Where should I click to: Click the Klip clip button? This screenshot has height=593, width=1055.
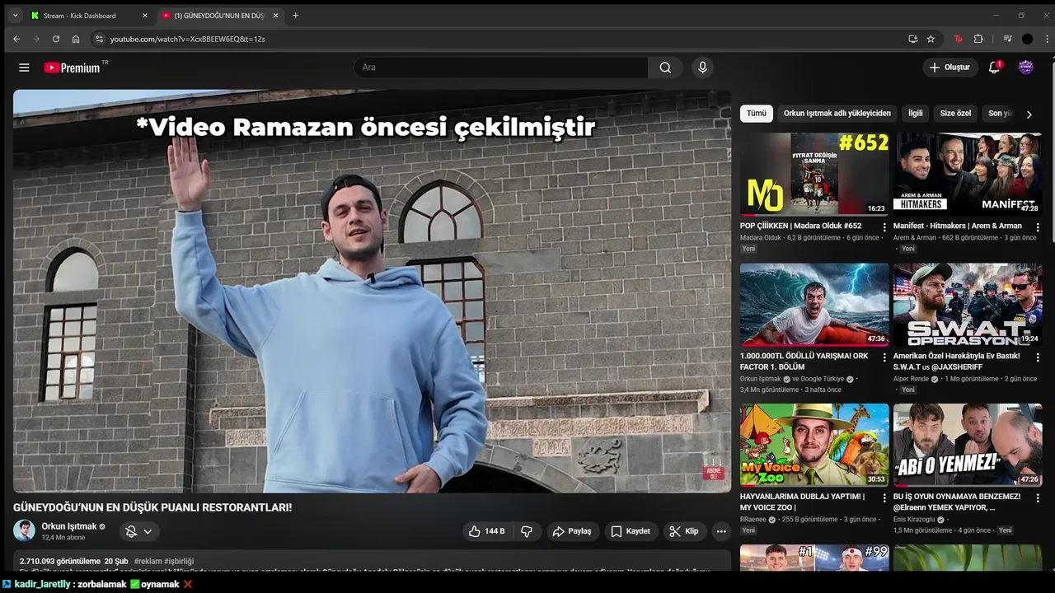tap(684, 531)
